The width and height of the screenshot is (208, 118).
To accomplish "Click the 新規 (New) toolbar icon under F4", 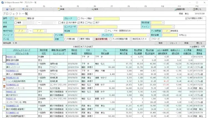I will click(61, 9).
